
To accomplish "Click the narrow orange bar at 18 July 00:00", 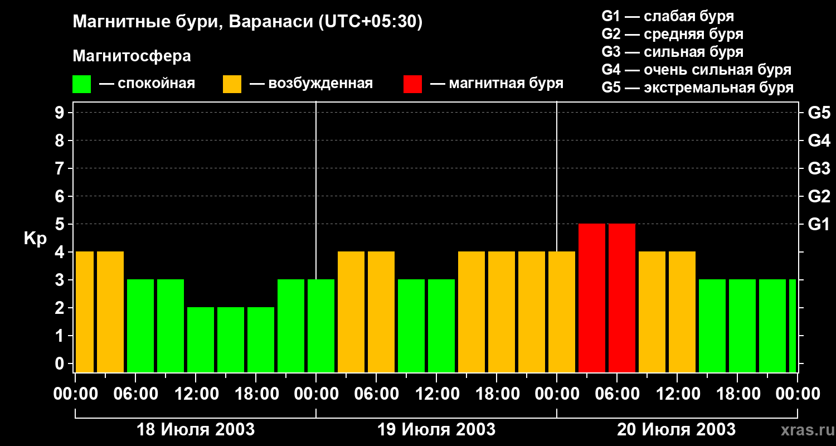I will pos(85,312).
